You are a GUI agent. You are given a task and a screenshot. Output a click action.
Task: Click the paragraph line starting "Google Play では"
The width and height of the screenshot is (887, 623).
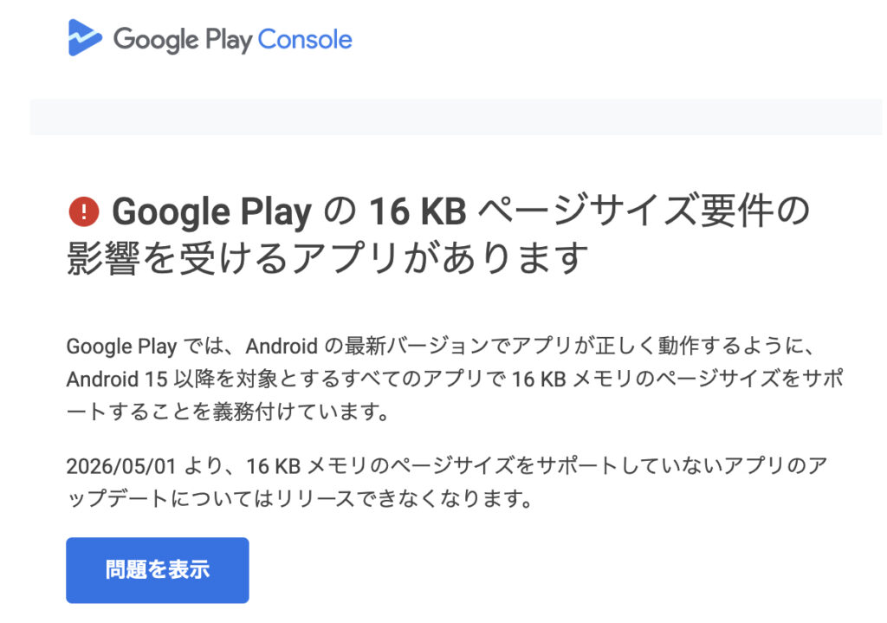click(x=439, y=346)
